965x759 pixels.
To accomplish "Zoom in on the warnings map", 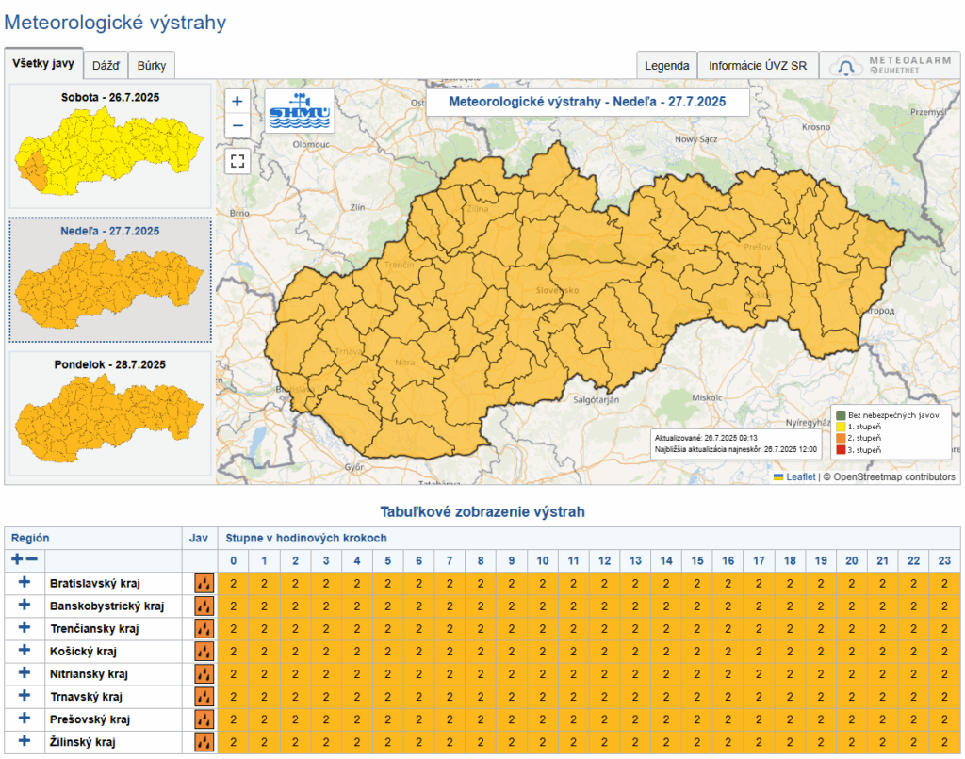I will pyautogui.click(x=237, y=101).
